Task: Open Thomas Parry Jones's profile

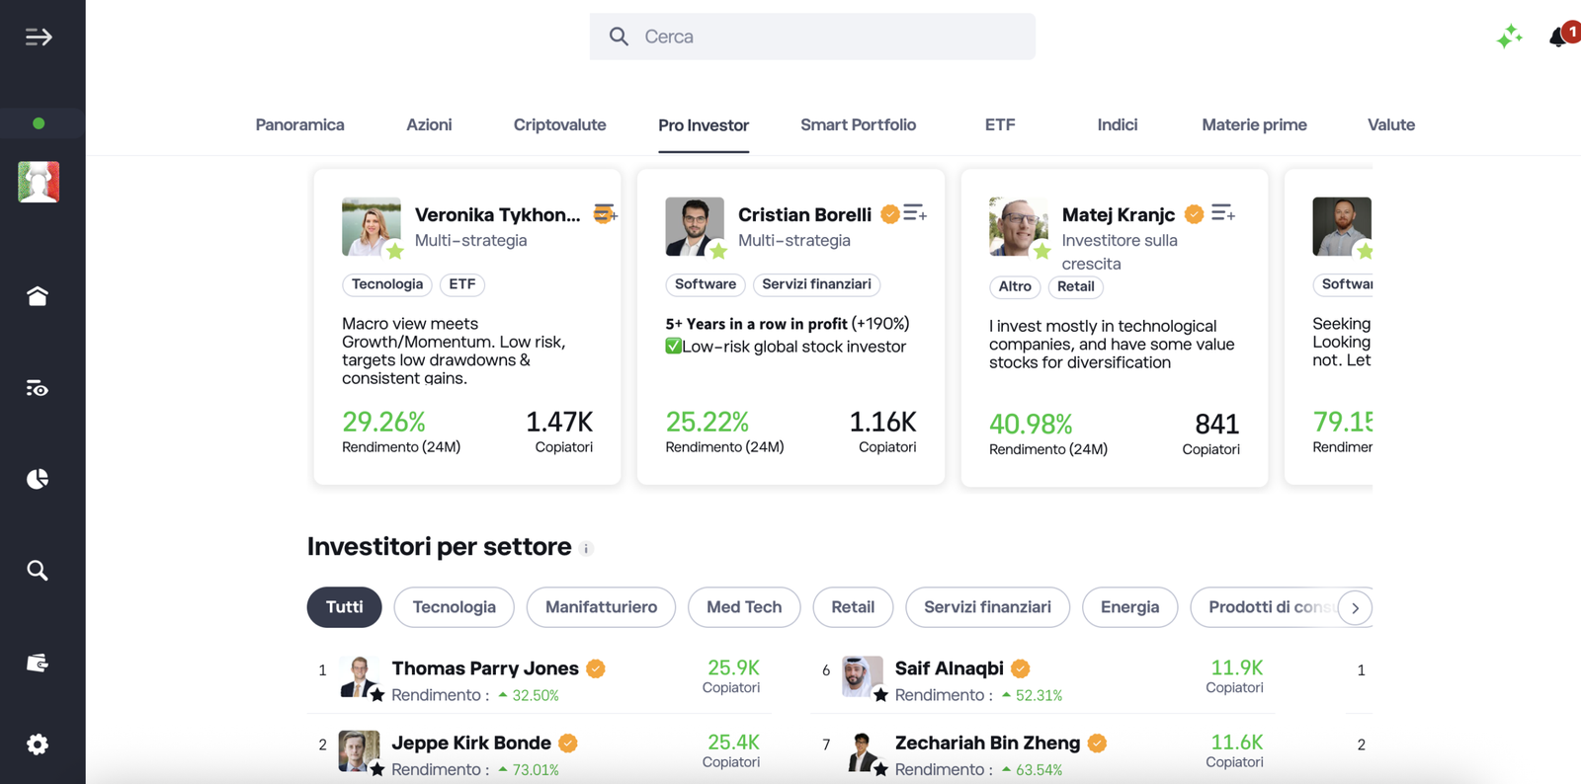Action: [x=484, y=668]
